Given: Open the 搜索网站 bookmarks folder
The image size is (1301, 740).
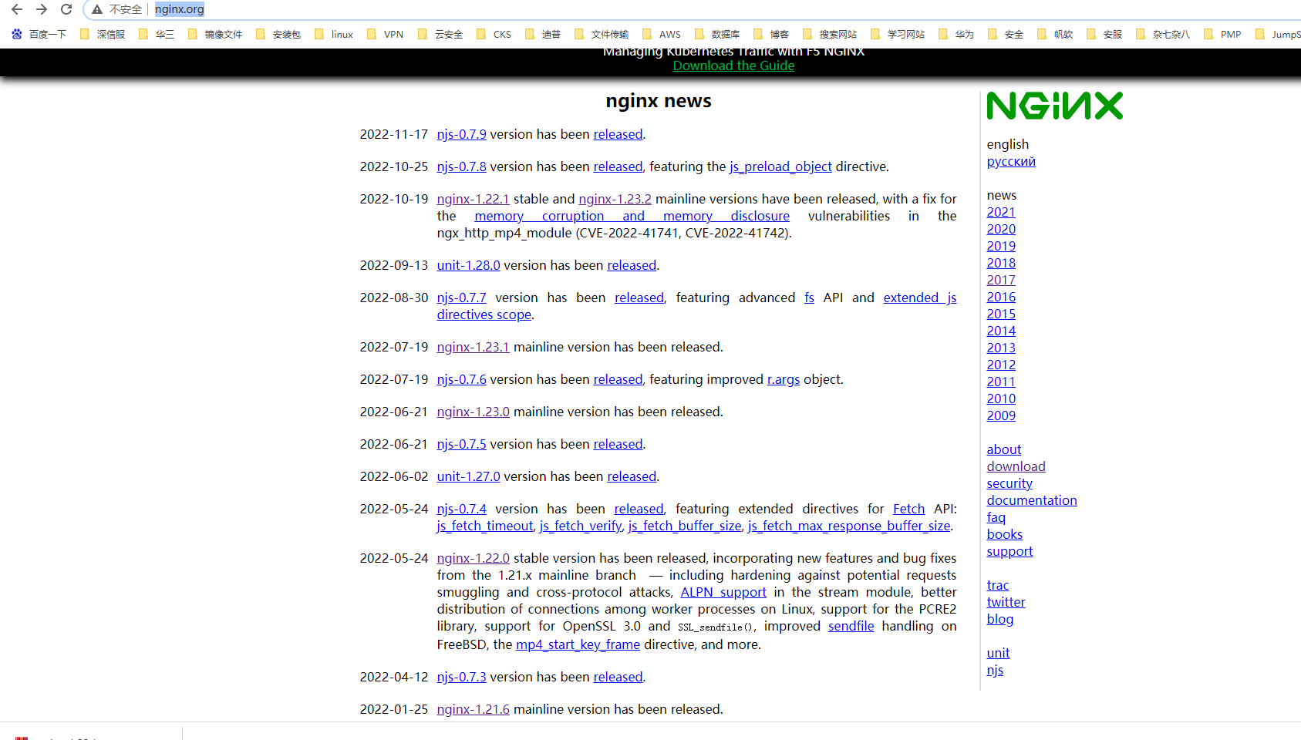Looking at the screenshot, I should 830,34.
